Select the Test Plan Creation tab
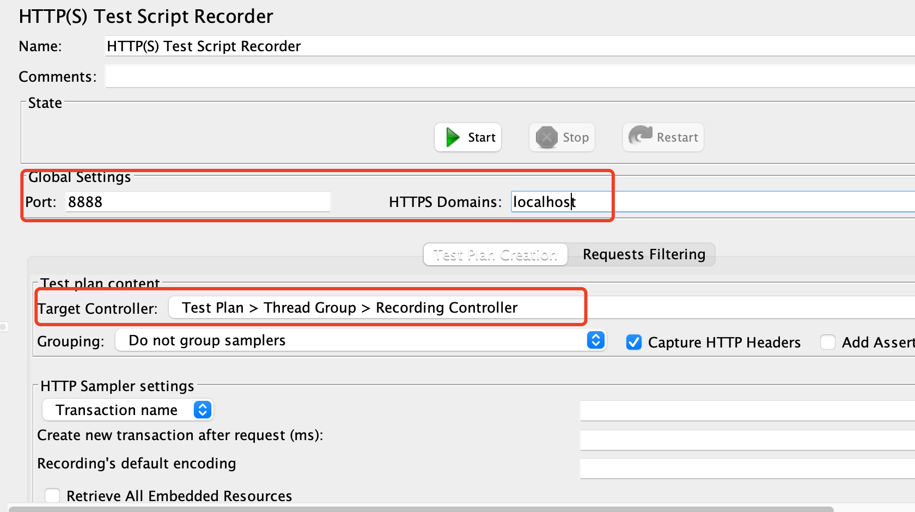 point(495,254)
